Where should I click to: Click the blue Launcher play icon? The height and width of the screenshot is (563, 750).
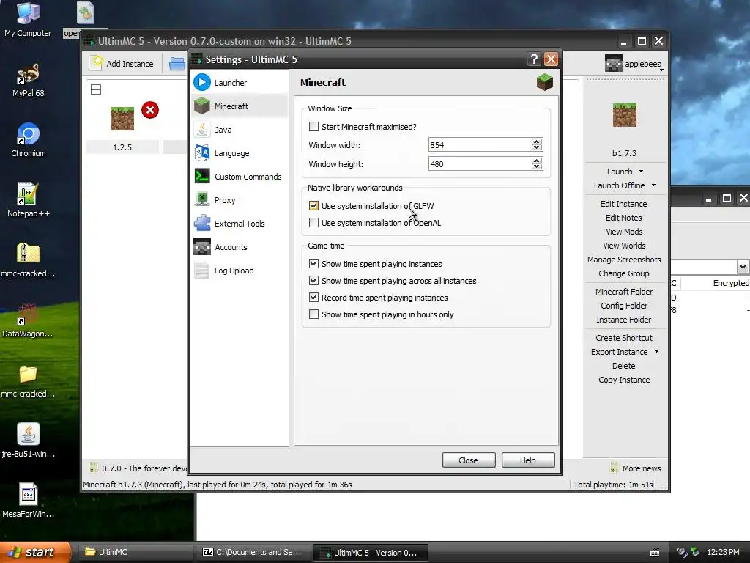point(202,82)
